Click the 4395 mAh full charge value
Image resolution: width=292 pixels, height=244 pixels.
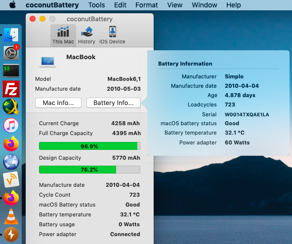click(x=126, y=133)
